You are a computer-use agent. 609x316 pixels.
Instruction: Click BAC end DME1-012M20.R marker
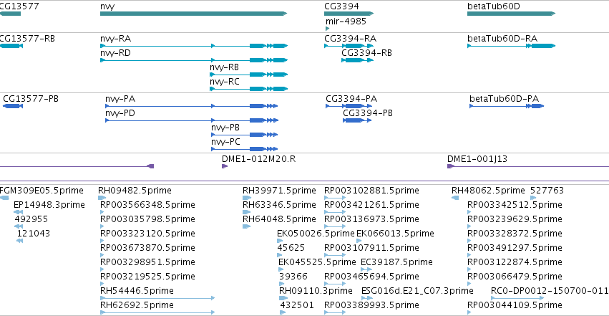click(x=225, y=166)
